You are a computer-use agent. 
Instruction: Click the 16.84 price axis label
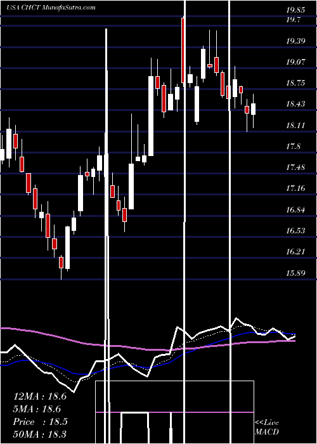[x=295, y=209]
